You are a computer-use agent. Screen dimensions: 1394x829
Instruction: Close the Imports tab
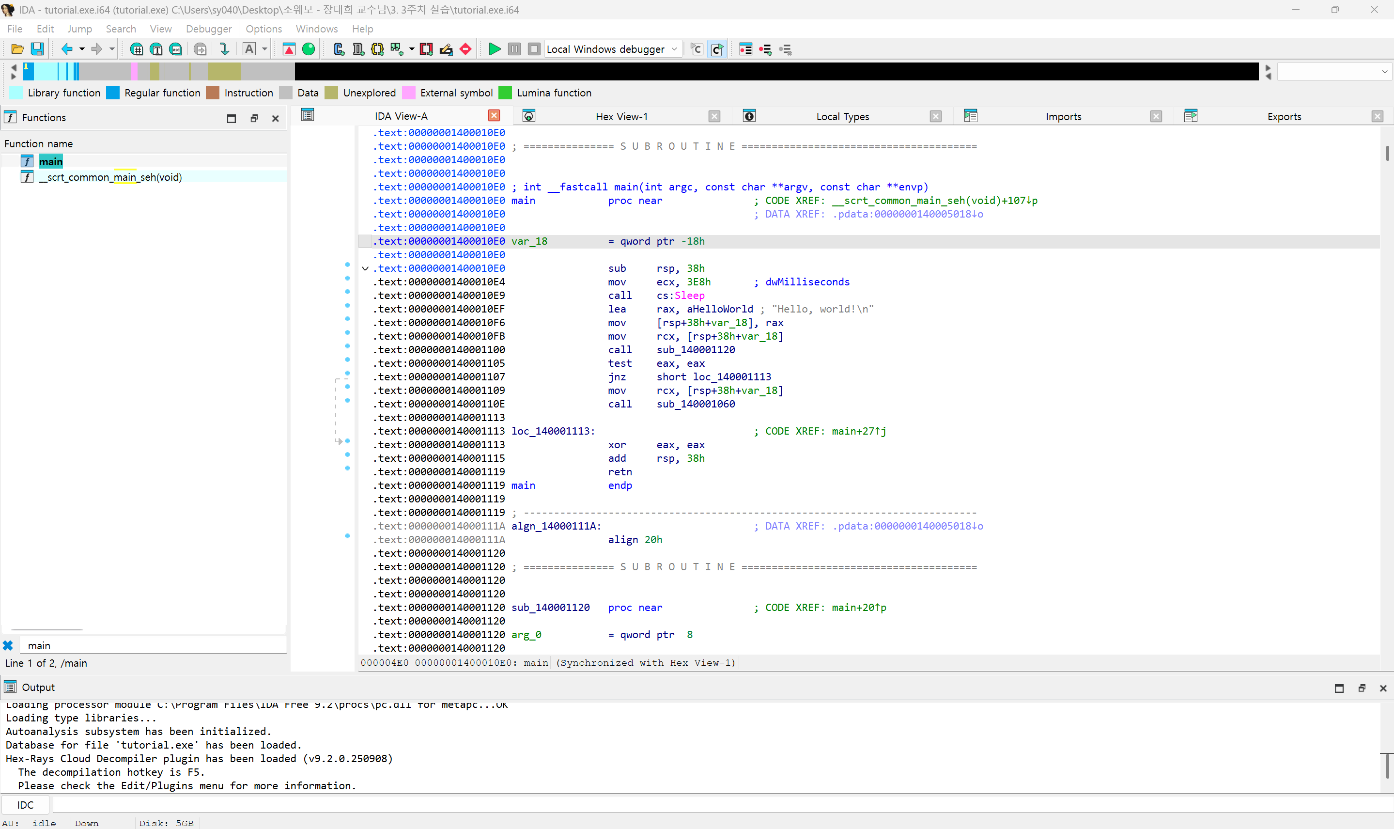click(1156, 116)
